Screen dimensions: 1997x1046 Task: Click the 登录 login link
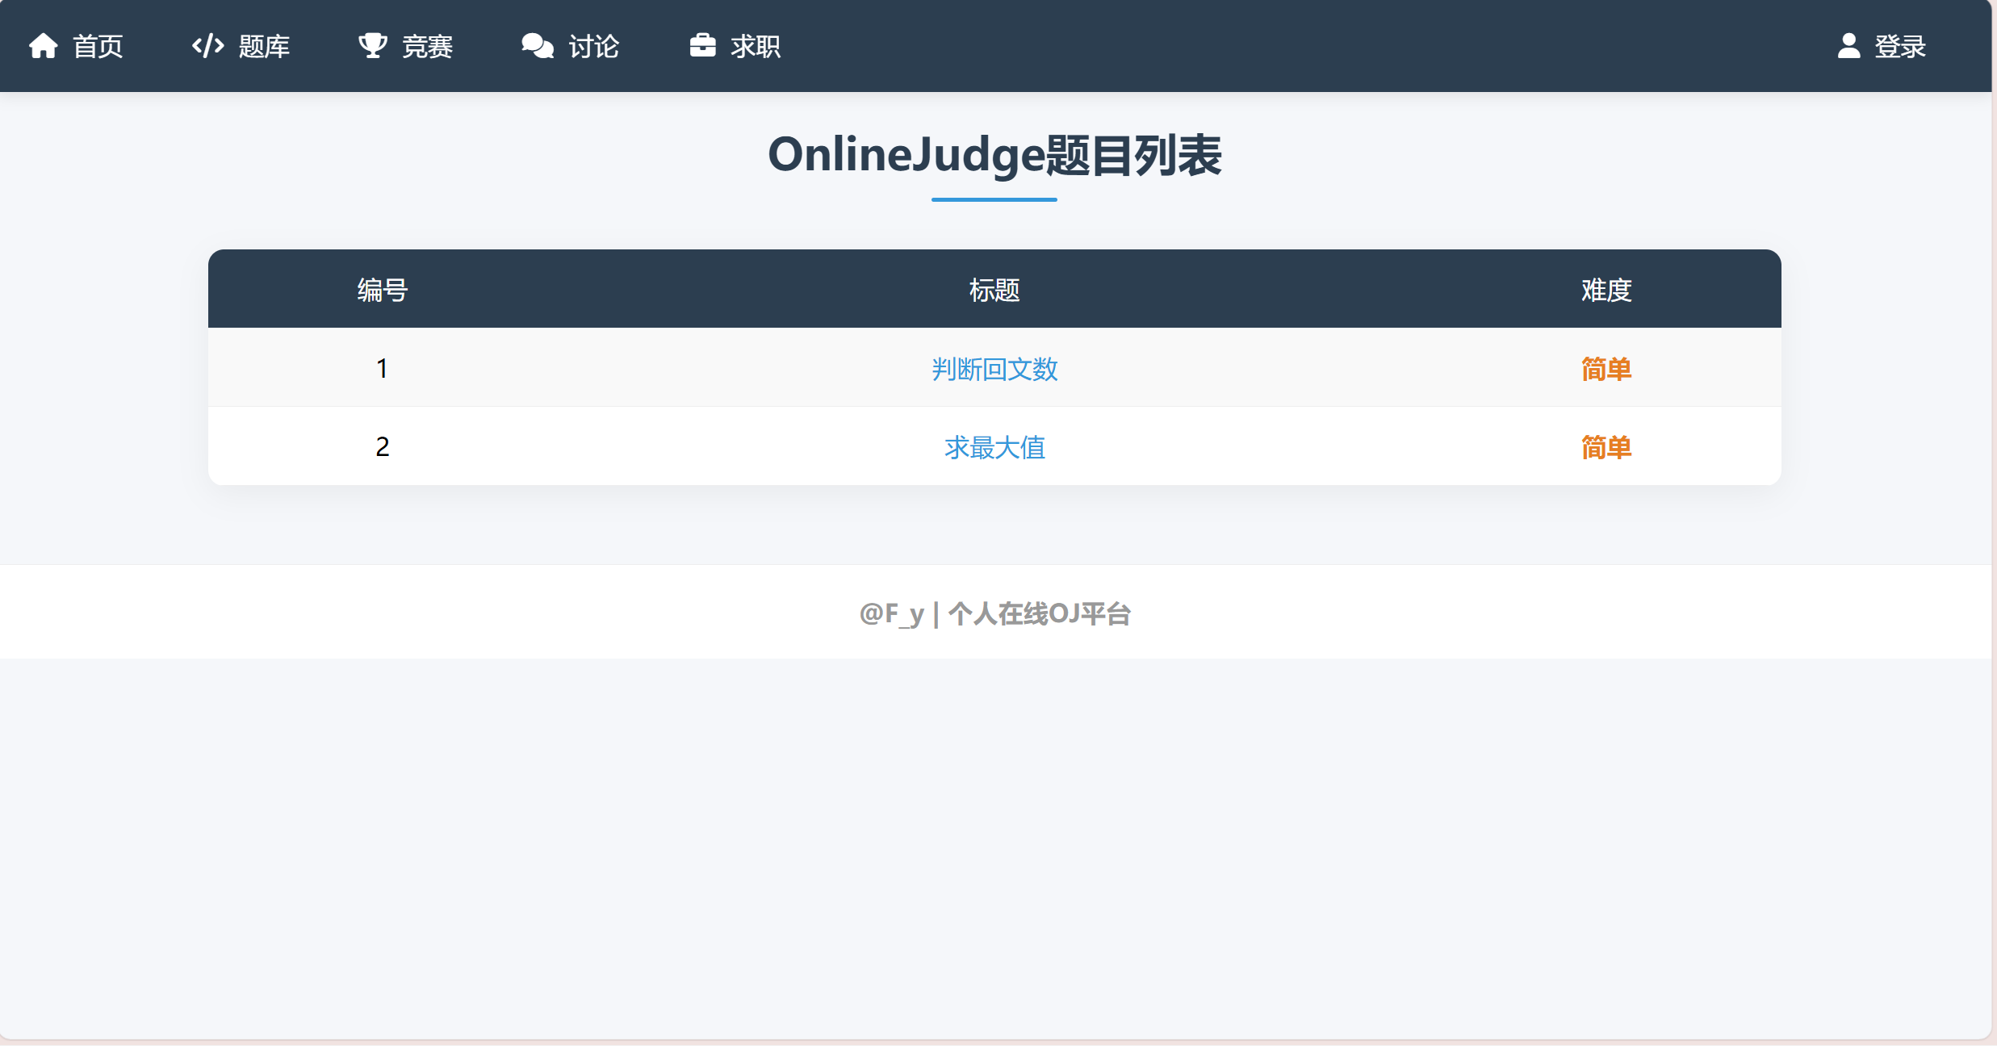coord(1900,47)
